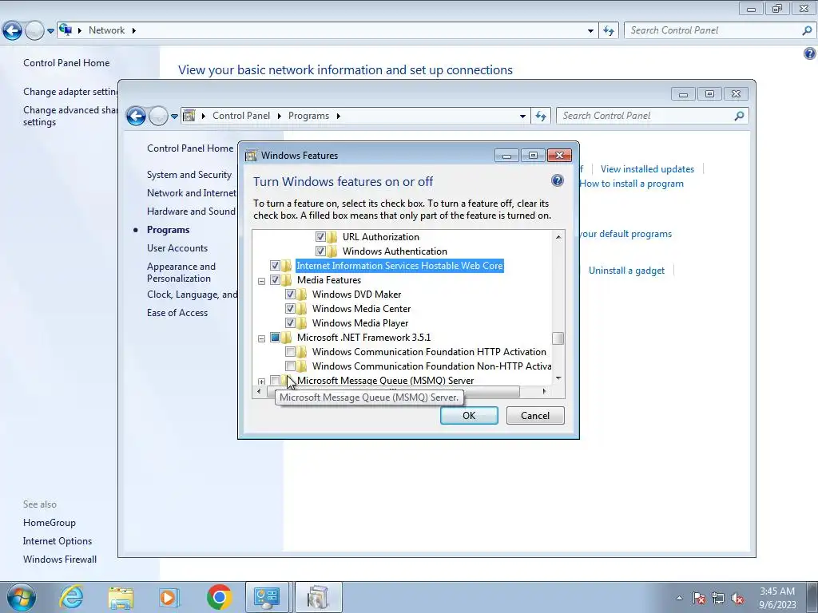
Task: Check Windows Communication Foundation HTTP Activation
Action: (x=290, y=352)
